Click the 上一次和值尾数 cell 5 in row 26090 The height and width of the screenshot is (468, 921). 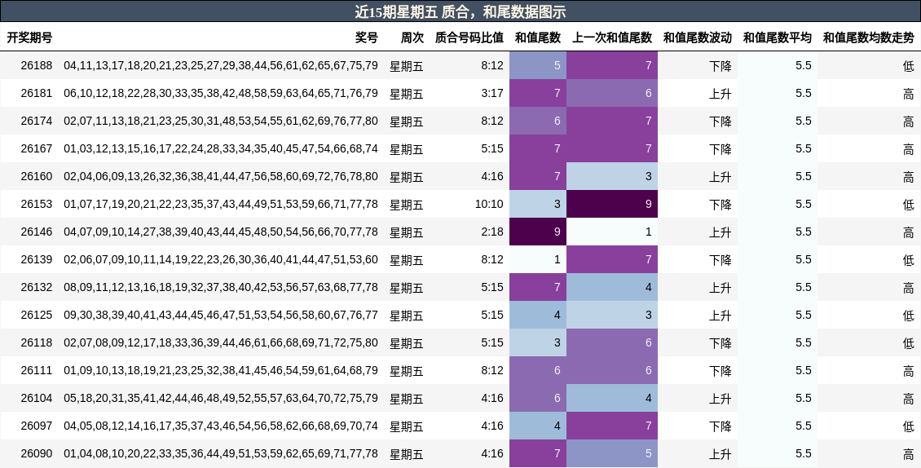[x=612, y=453]
